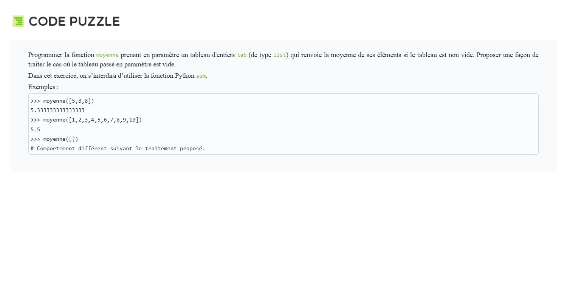567x297 pixels.
Task: Click the empty white area below the card
Action: click(x=283, y=234)
